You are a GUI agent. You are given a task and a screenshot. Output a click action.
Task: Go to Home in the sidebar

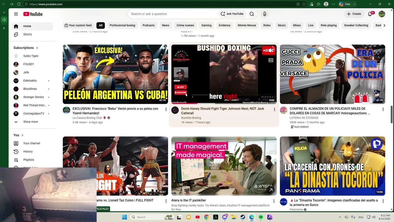click(32, 26)
